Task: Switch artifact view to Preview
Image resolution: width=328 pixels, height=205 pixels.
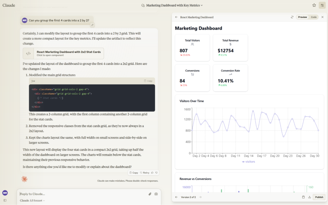Action: 302,17
